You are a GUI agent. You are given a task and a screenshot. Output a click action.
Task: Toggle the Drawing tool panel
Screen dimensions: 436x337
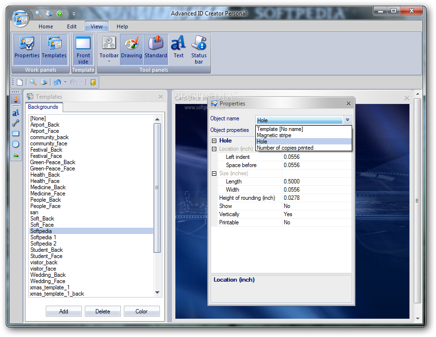[x=132, y=50]
